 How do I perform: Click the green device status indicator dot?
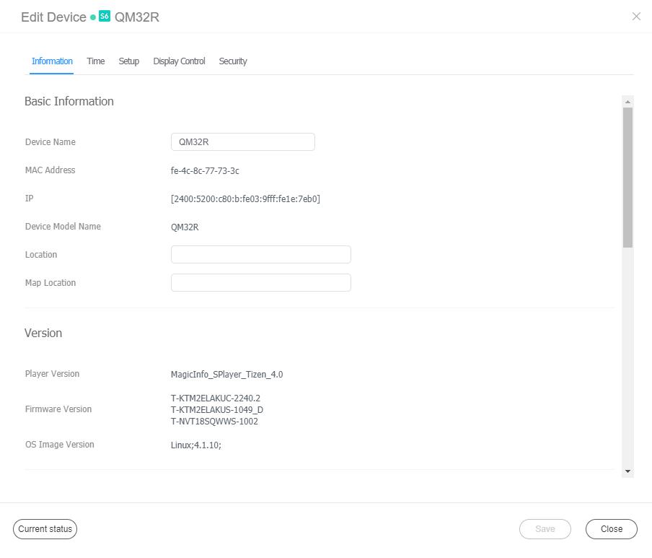tap(92, 16)
